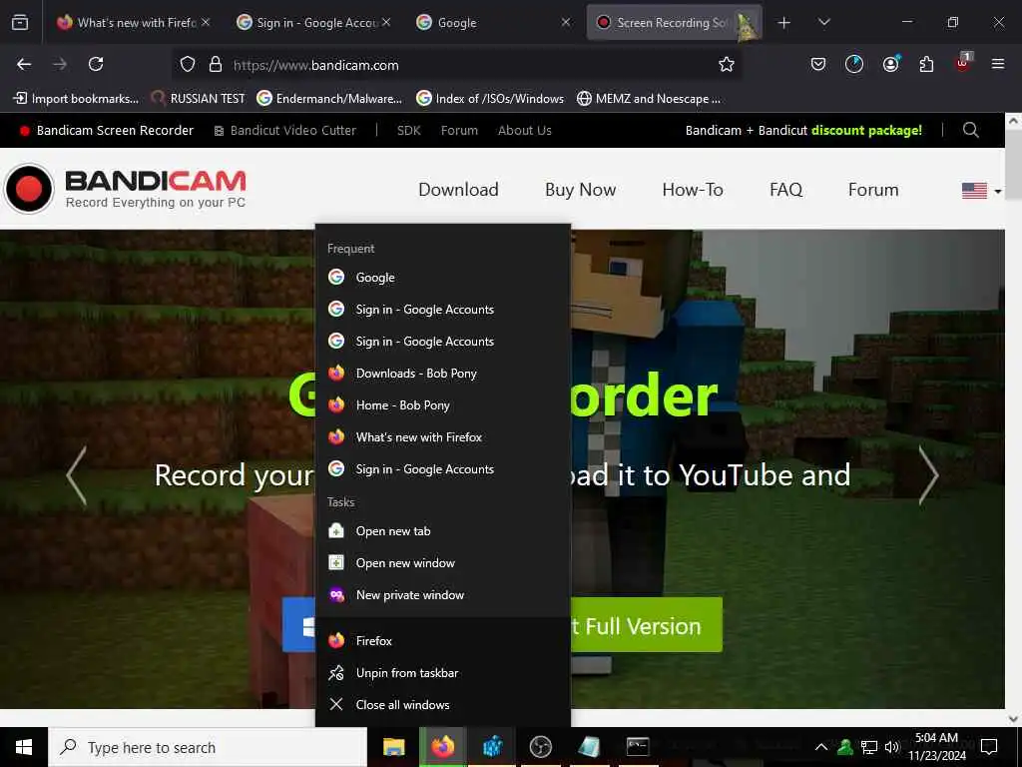Open Index of /ISOs/Windows bookmark
Viewport: 1022px width, 767px height.
pyautogui.click(x=490, y=99)
